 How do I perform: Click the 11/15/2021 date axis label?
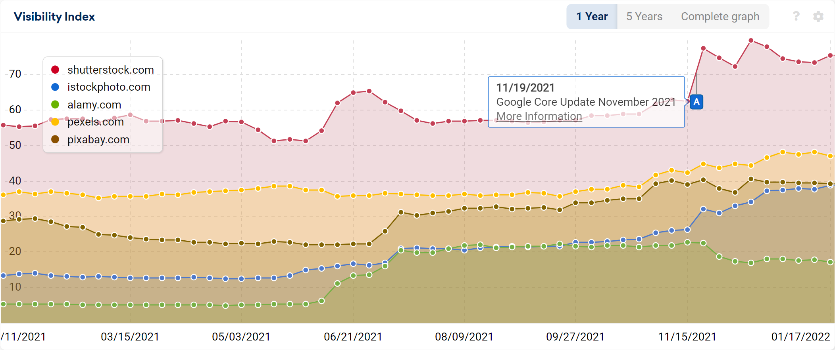(x=687, y=337)
